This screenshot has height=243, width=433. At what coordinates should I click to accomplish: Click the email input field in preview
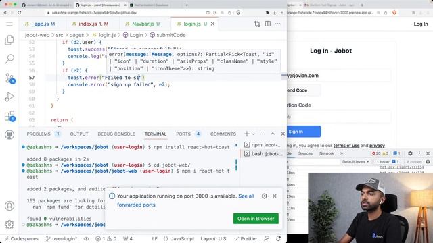(339, 76)
